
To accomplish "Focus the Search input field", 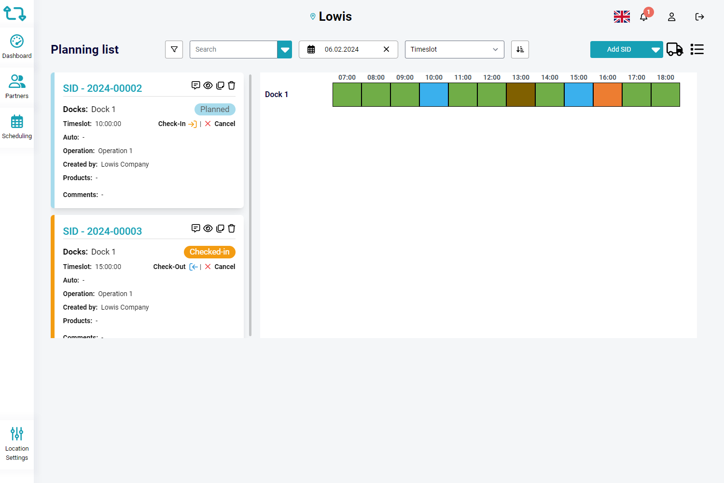I will click(234, 49).
